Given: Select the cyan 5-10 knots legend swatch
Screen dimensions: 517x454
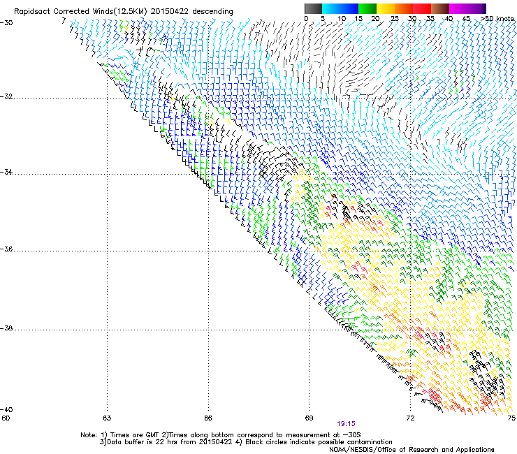Looking at the screenshot, I should [331, 8].
